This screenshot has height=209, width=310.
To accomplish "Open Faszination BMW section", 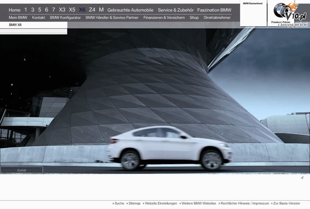I will [214, 10].
